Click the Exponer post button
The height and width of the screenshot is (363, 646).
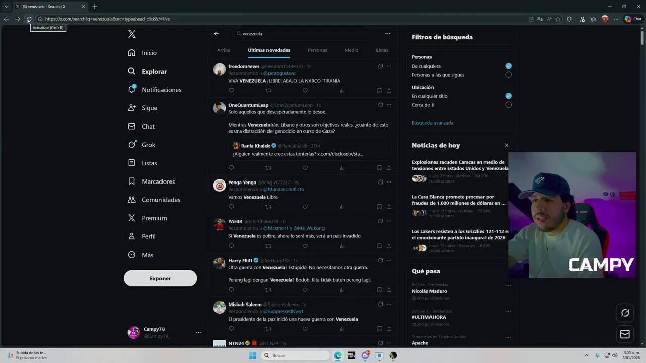click(x=160, y=278)
